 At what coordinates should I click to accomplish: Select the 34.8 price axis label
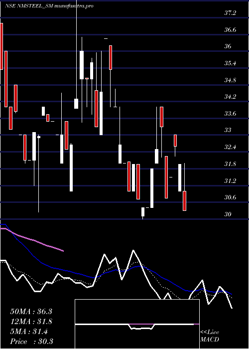[x=230, y=80]
